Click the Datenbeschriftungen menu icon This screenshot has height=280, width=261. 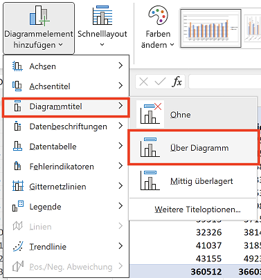pyautogui.click(x=17, y=126)
